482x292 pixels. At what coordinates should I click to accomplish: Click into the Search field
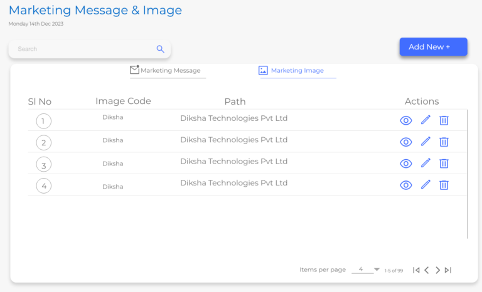(82, 49)
